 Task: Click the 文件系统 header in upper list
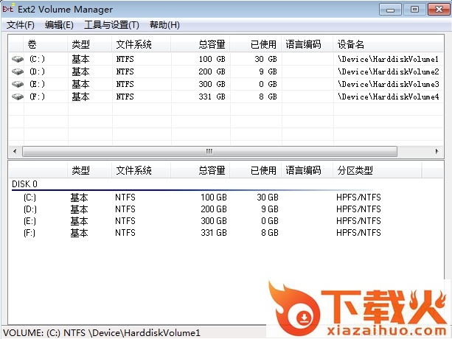coord(133,44)
